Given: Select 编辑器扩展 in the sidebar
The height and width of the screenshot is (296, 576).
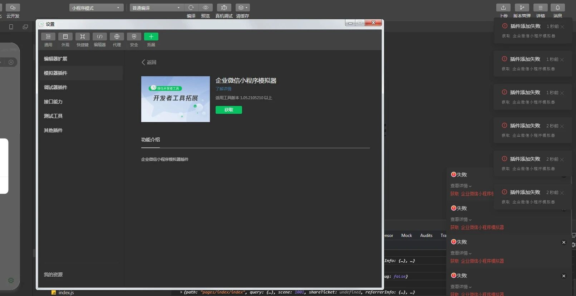Looking at the screenshot, I should 81,59.
